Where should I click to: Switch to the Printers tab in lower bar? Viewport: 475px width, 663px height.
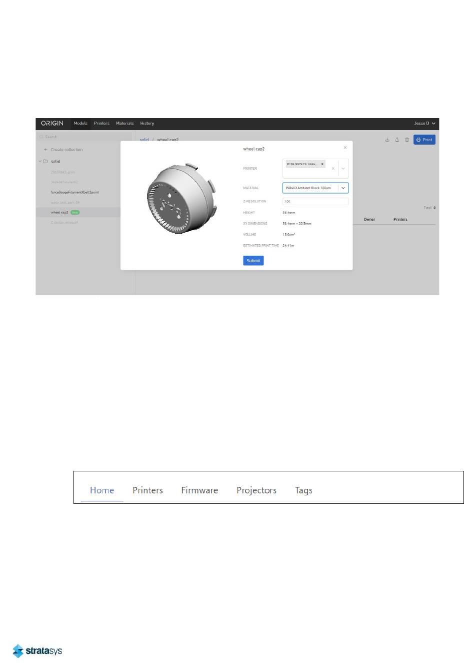coord(148,490)
